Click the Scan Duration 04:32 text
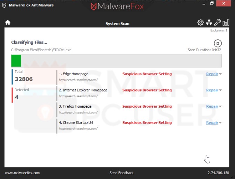The height and width of the screenshot is (179, 235). [x=204, y=50]
